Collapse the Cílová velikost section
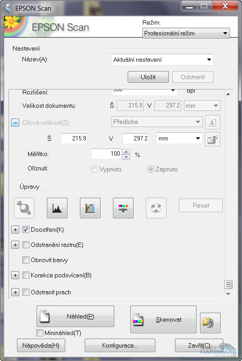 (15, 123)
